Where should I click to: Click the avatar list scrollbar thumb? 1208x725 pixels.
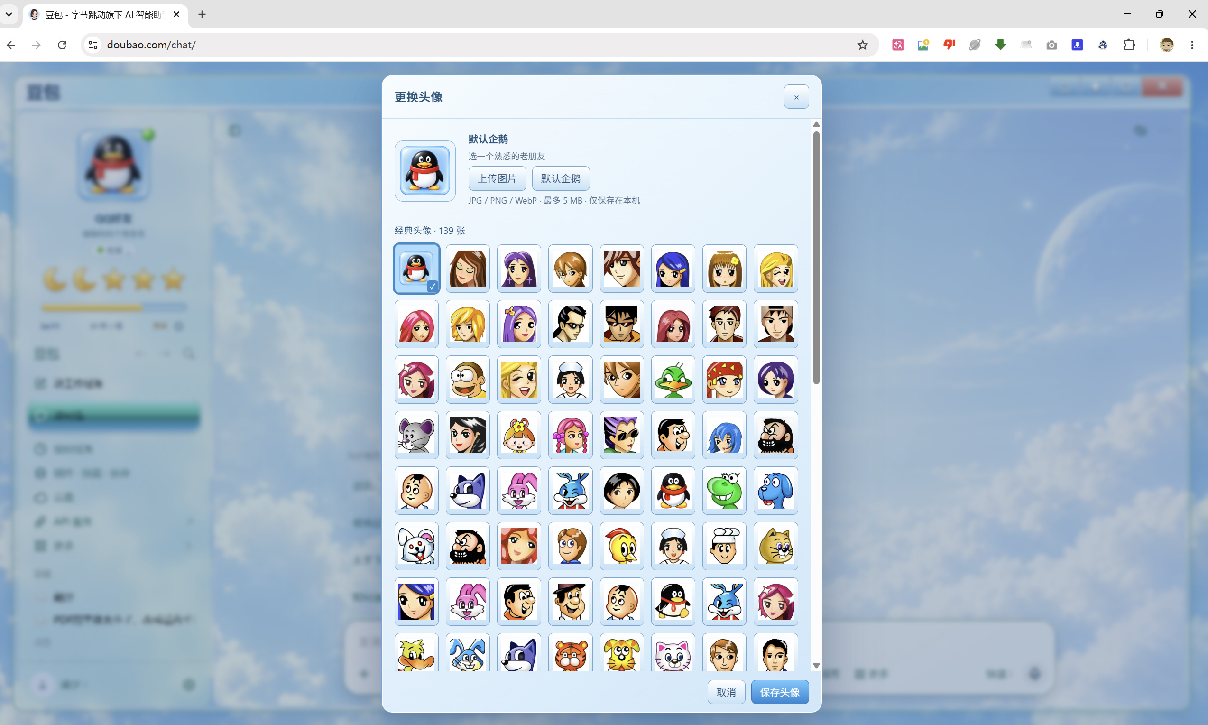(816, 258)
